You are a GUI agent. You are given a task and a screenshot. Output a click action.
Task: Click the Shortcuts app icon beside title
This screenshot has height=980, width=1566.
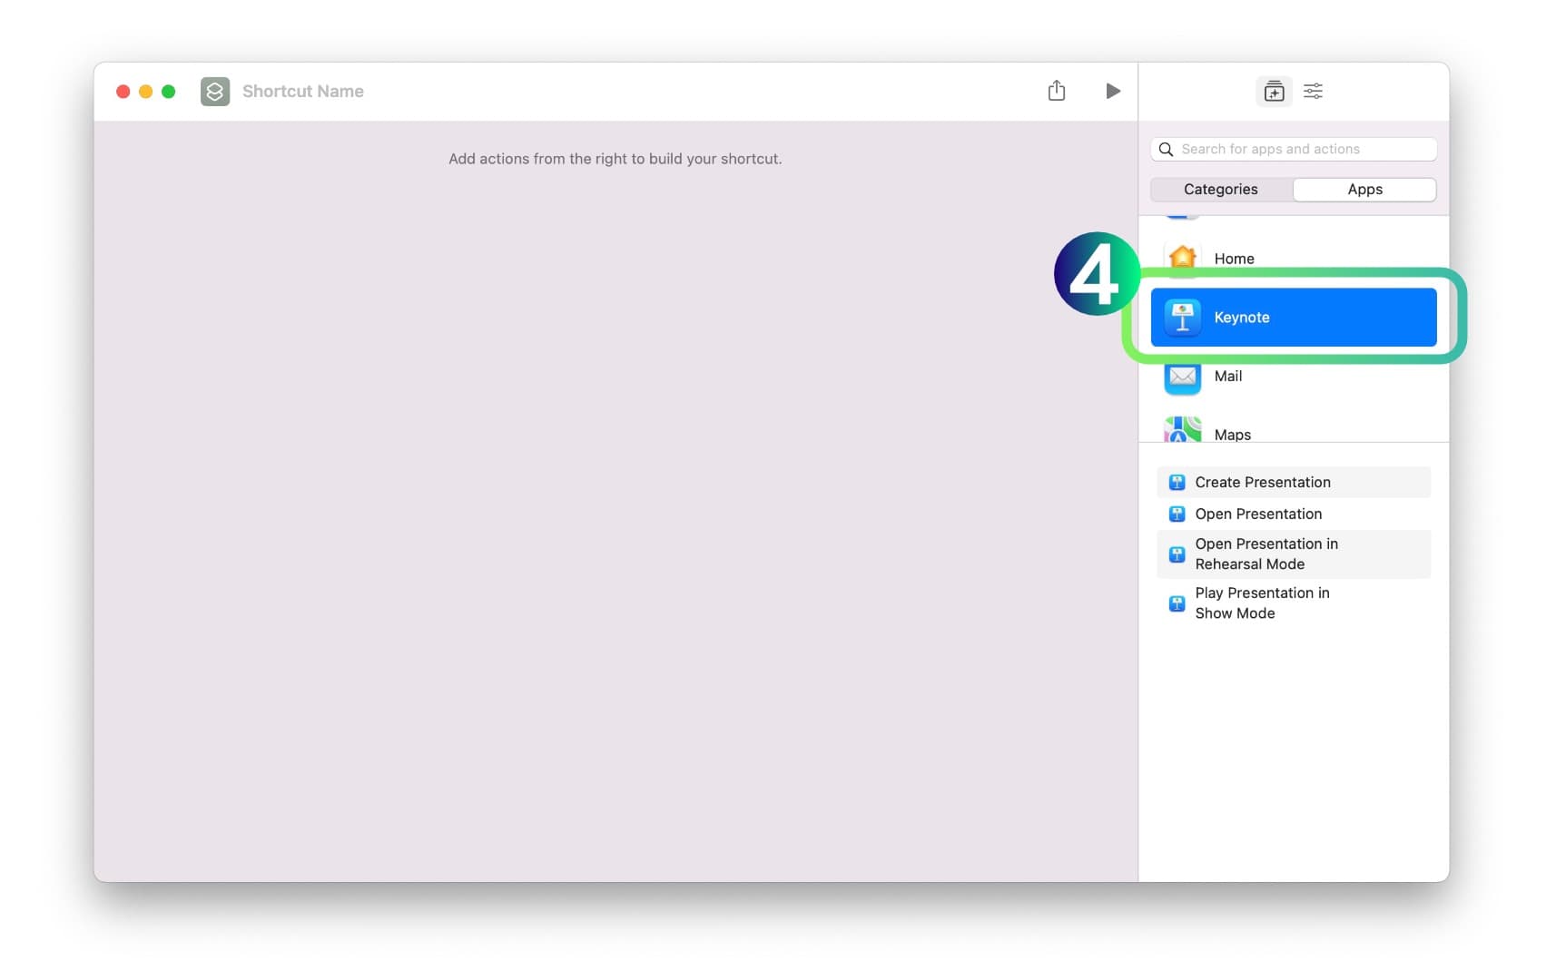[x=215, y=92]
